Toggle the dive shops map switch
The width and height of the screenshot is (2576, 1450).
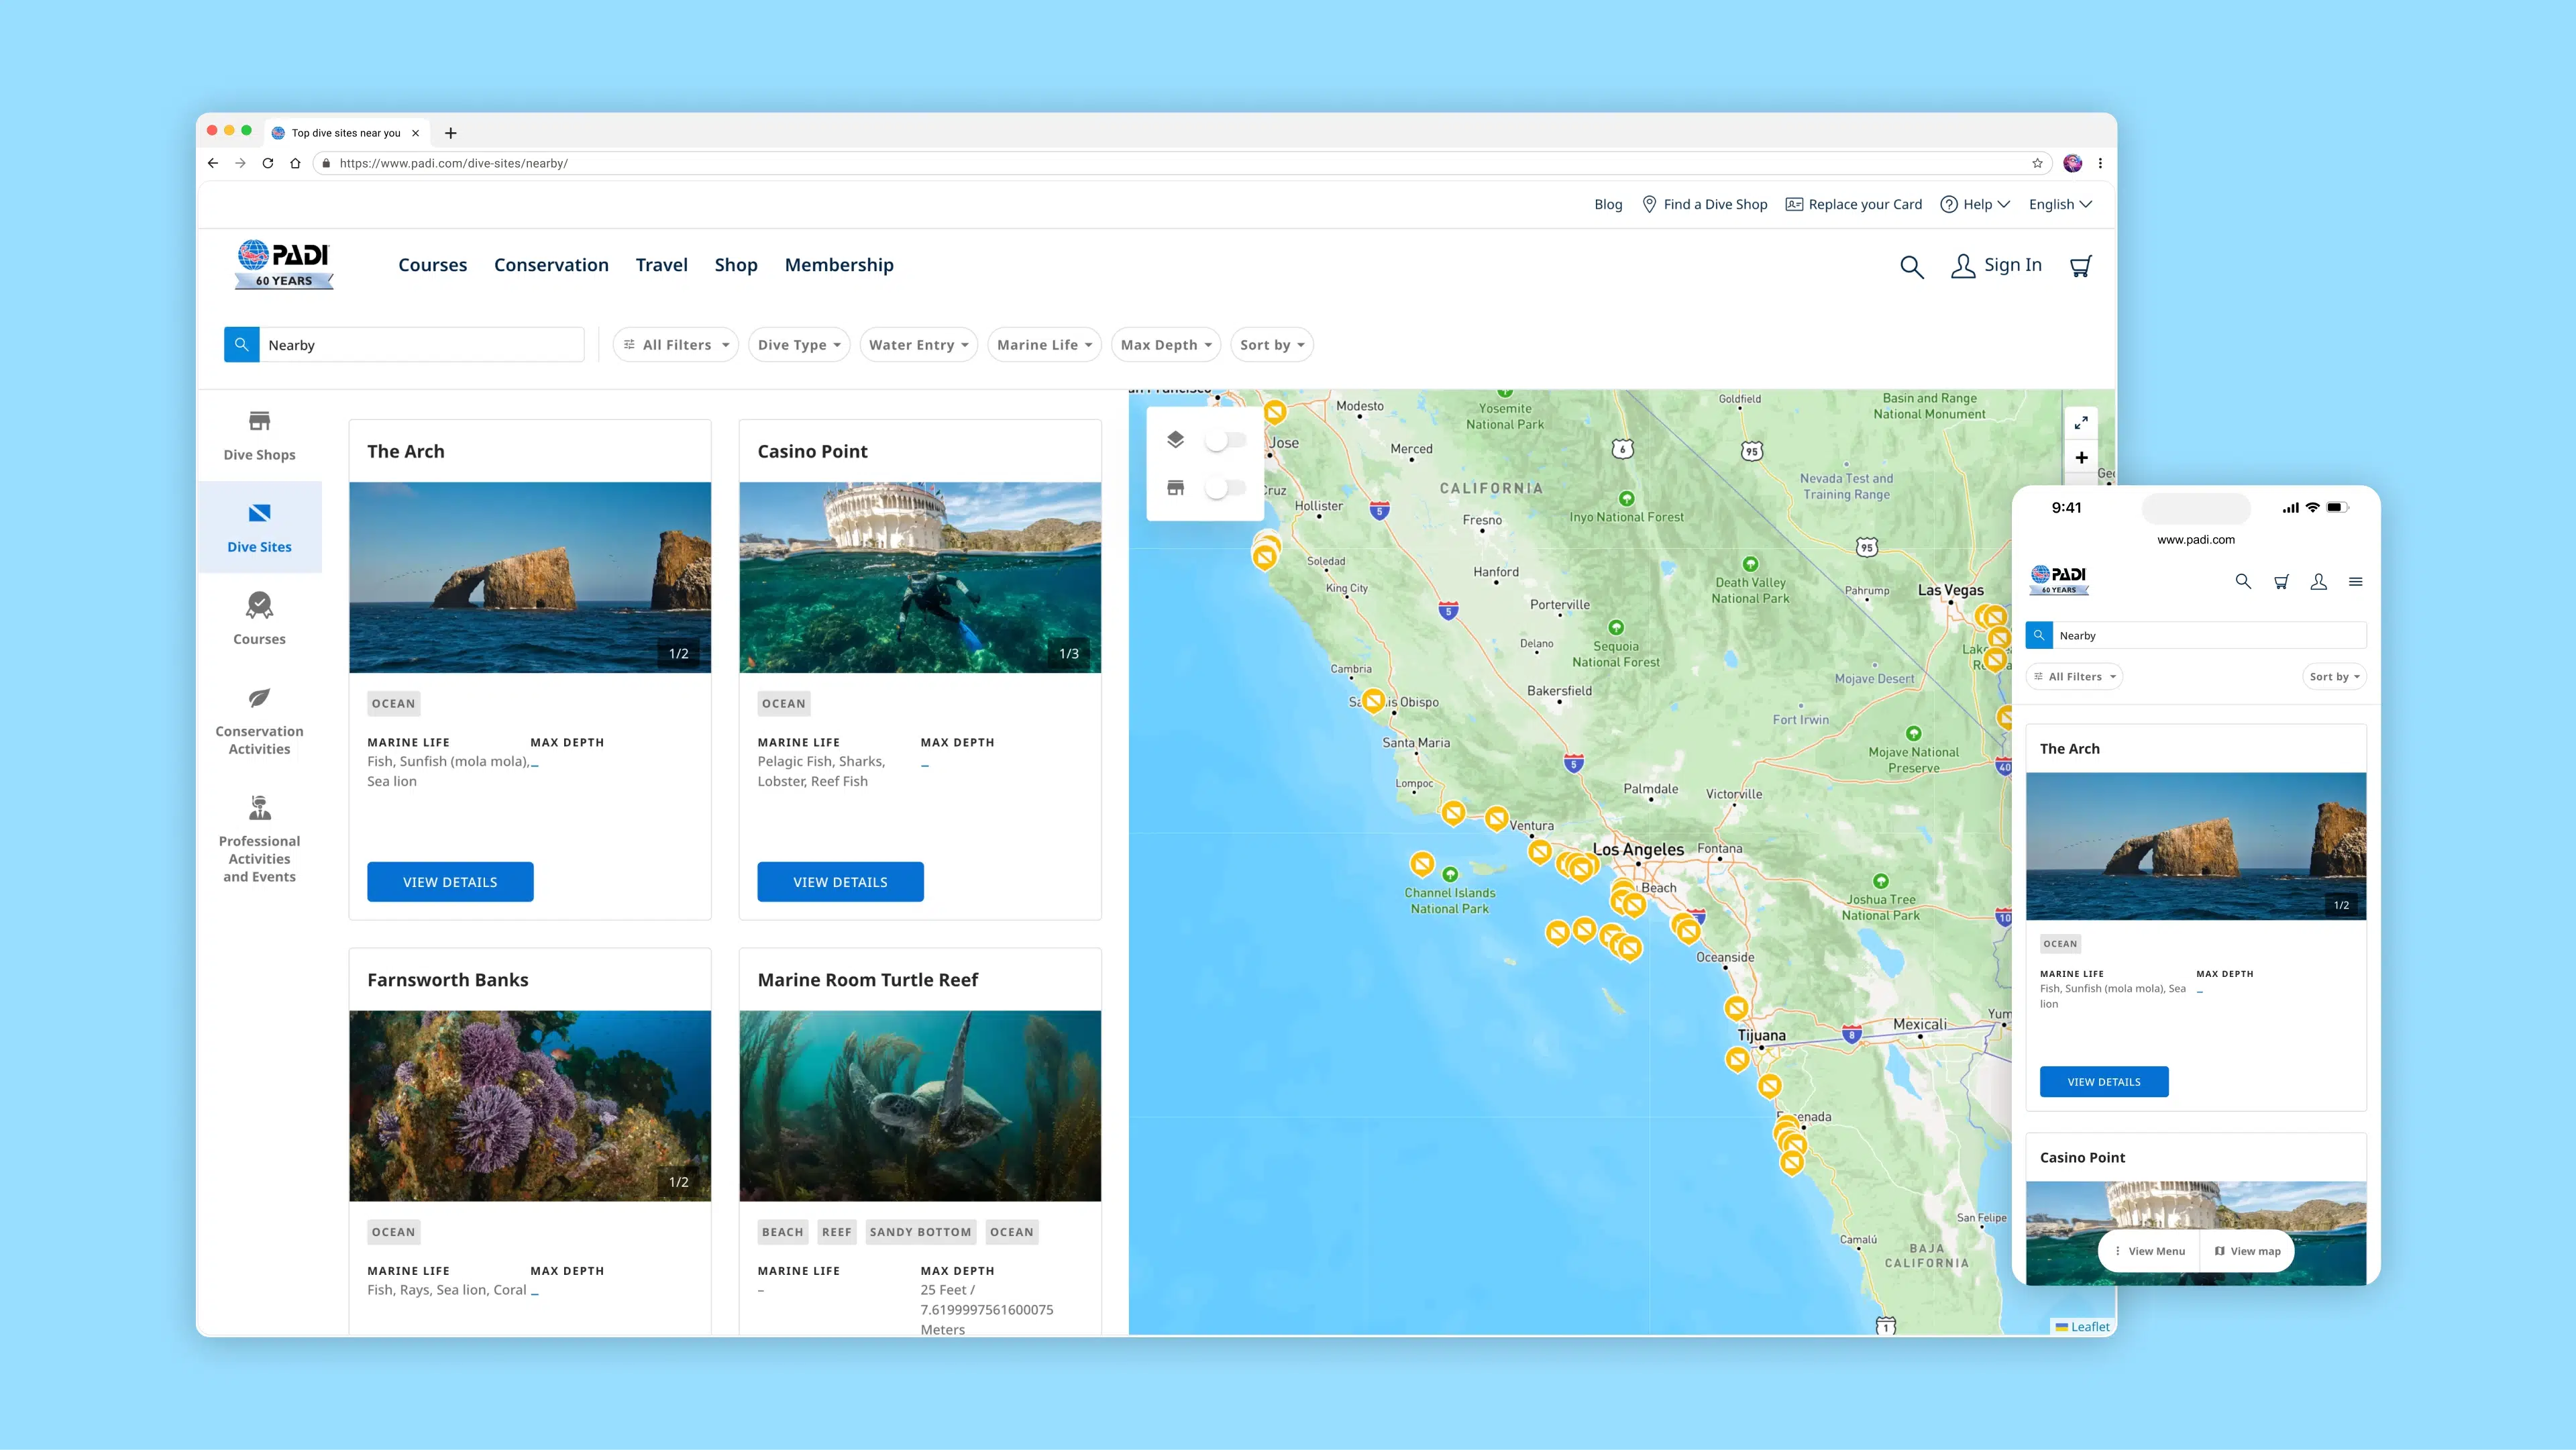coord(1225,488)
